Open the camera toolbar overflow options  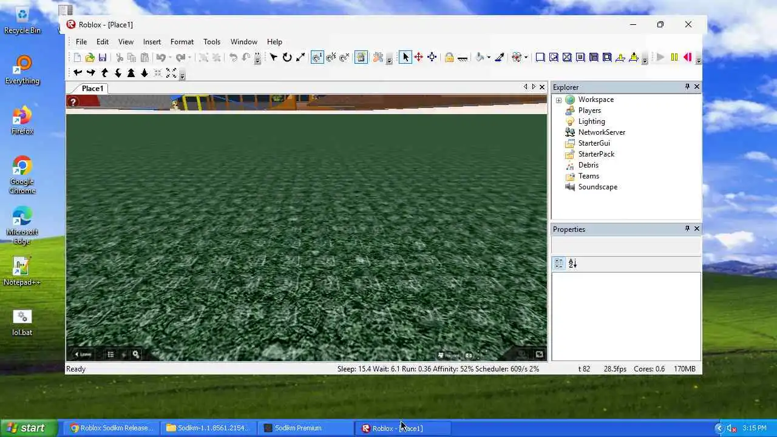point(182,75)
